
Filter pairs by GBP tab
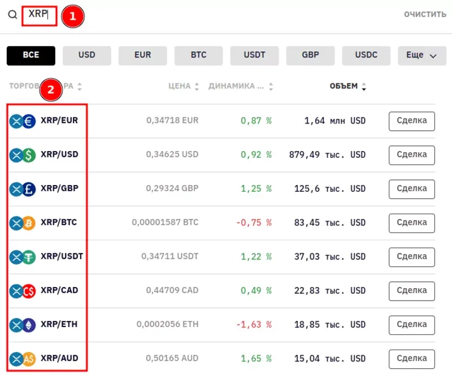(x=310, y=55)
